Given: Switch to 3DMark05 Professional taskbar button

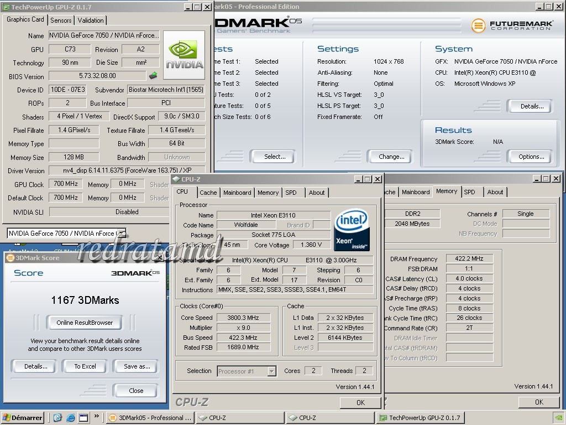Looking at the screenshot, I should click(150, 418).
